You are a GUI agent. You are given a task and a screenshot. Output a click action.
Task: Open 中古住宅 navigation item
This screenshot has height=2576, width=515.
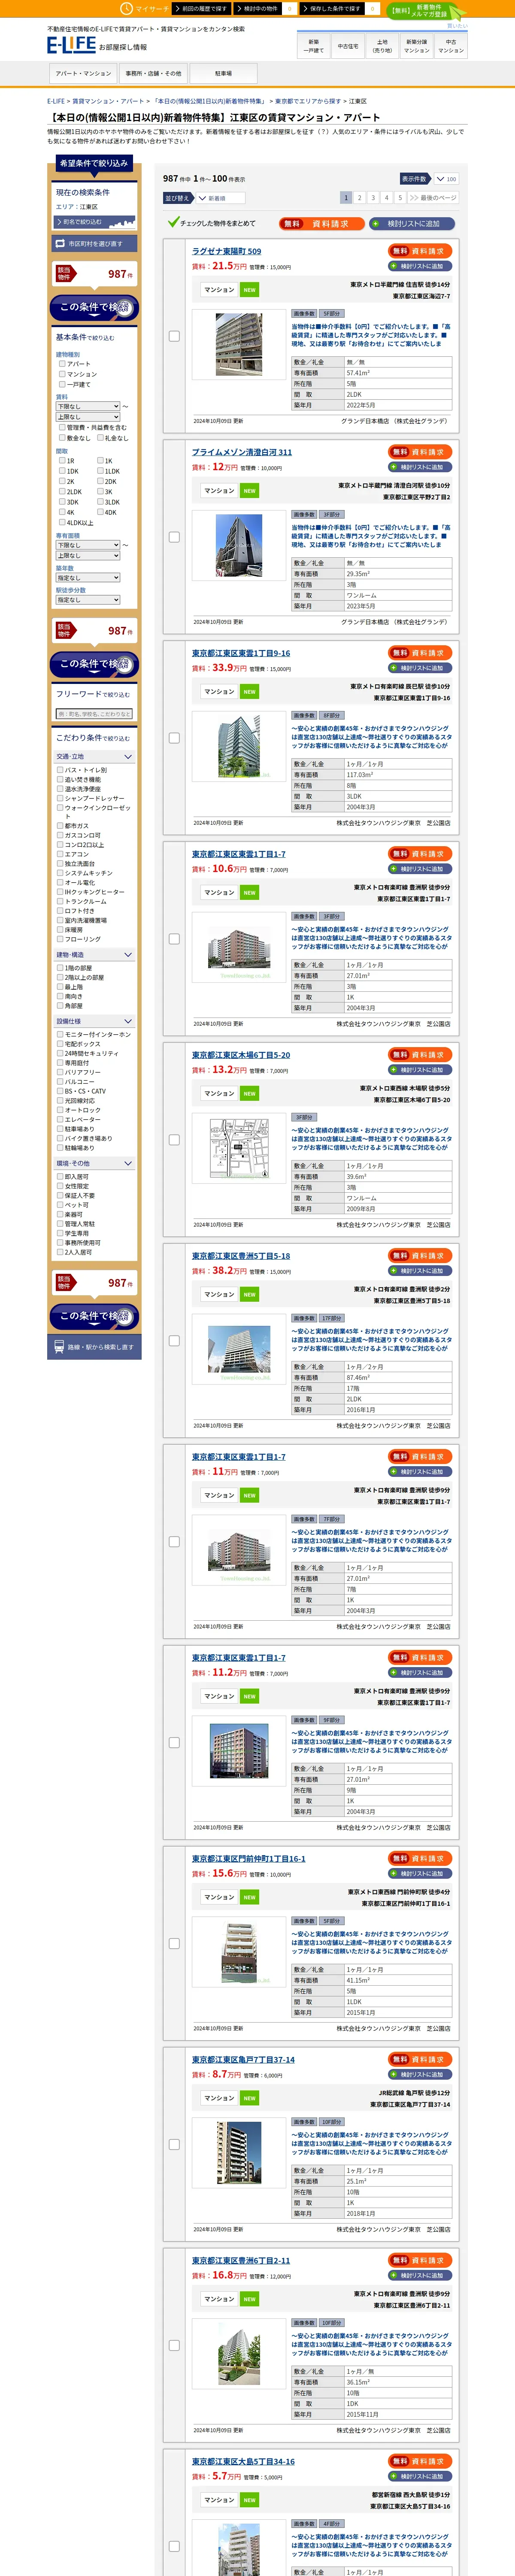point(348,46)
